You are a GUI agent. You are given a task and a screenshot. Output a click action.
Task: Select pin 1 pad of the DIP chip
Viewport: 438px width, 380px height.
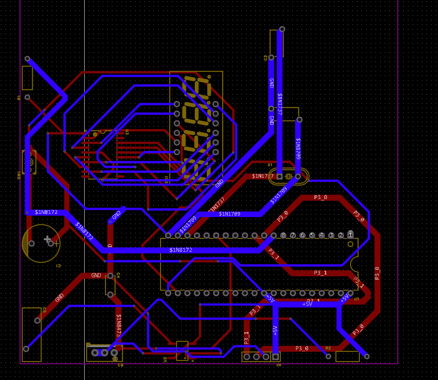tap(350, 235)
